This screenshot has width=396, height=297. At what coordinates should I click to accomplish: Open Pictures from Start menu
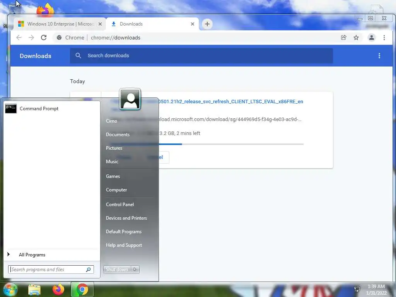click(114, 148)
